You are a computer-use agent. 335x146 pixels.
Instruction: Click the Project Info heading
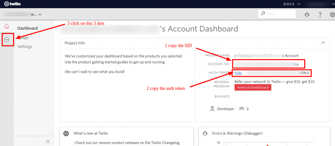pyautogui.click(x=75, y=43)
